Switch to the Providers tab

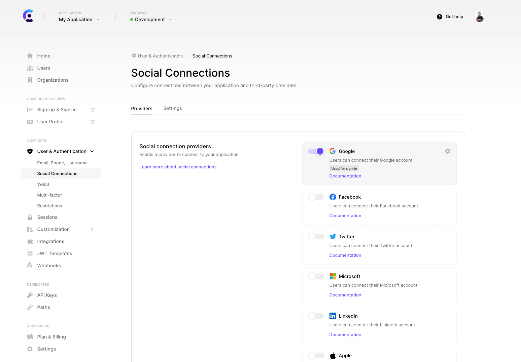click(142, 109)
